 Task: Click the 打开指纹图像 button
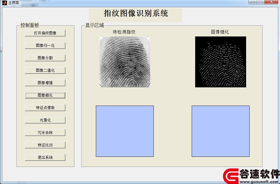(45, 33)
